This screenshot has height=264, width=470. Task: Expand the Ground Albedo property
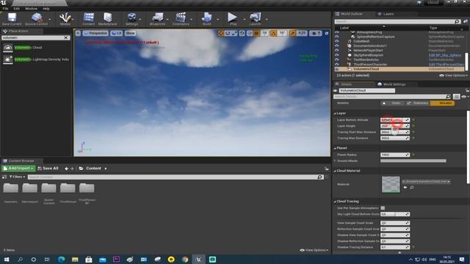point(335,161)
